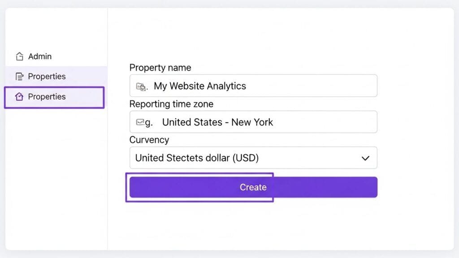Click the document icon beside the first Properties entry

point(19,76)
